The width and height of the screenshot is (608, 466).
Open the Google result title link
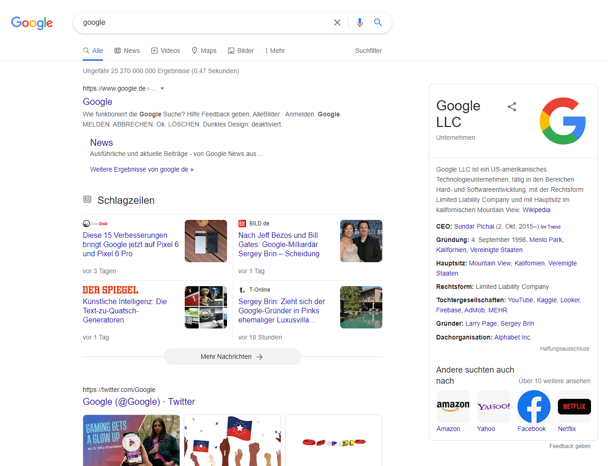[97, 102]
